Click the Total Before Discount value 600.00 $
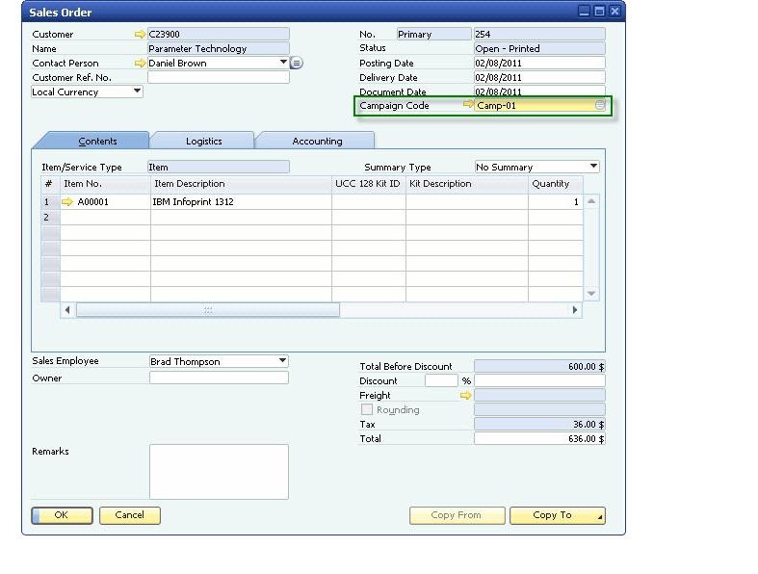758x574 pixels. tap(539, 367)
